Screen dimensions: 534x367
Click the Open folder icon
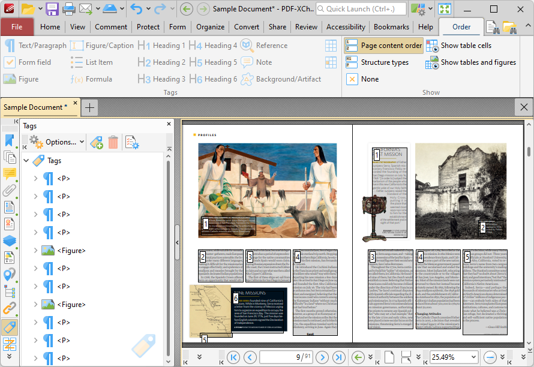click(x=28, y=9)
